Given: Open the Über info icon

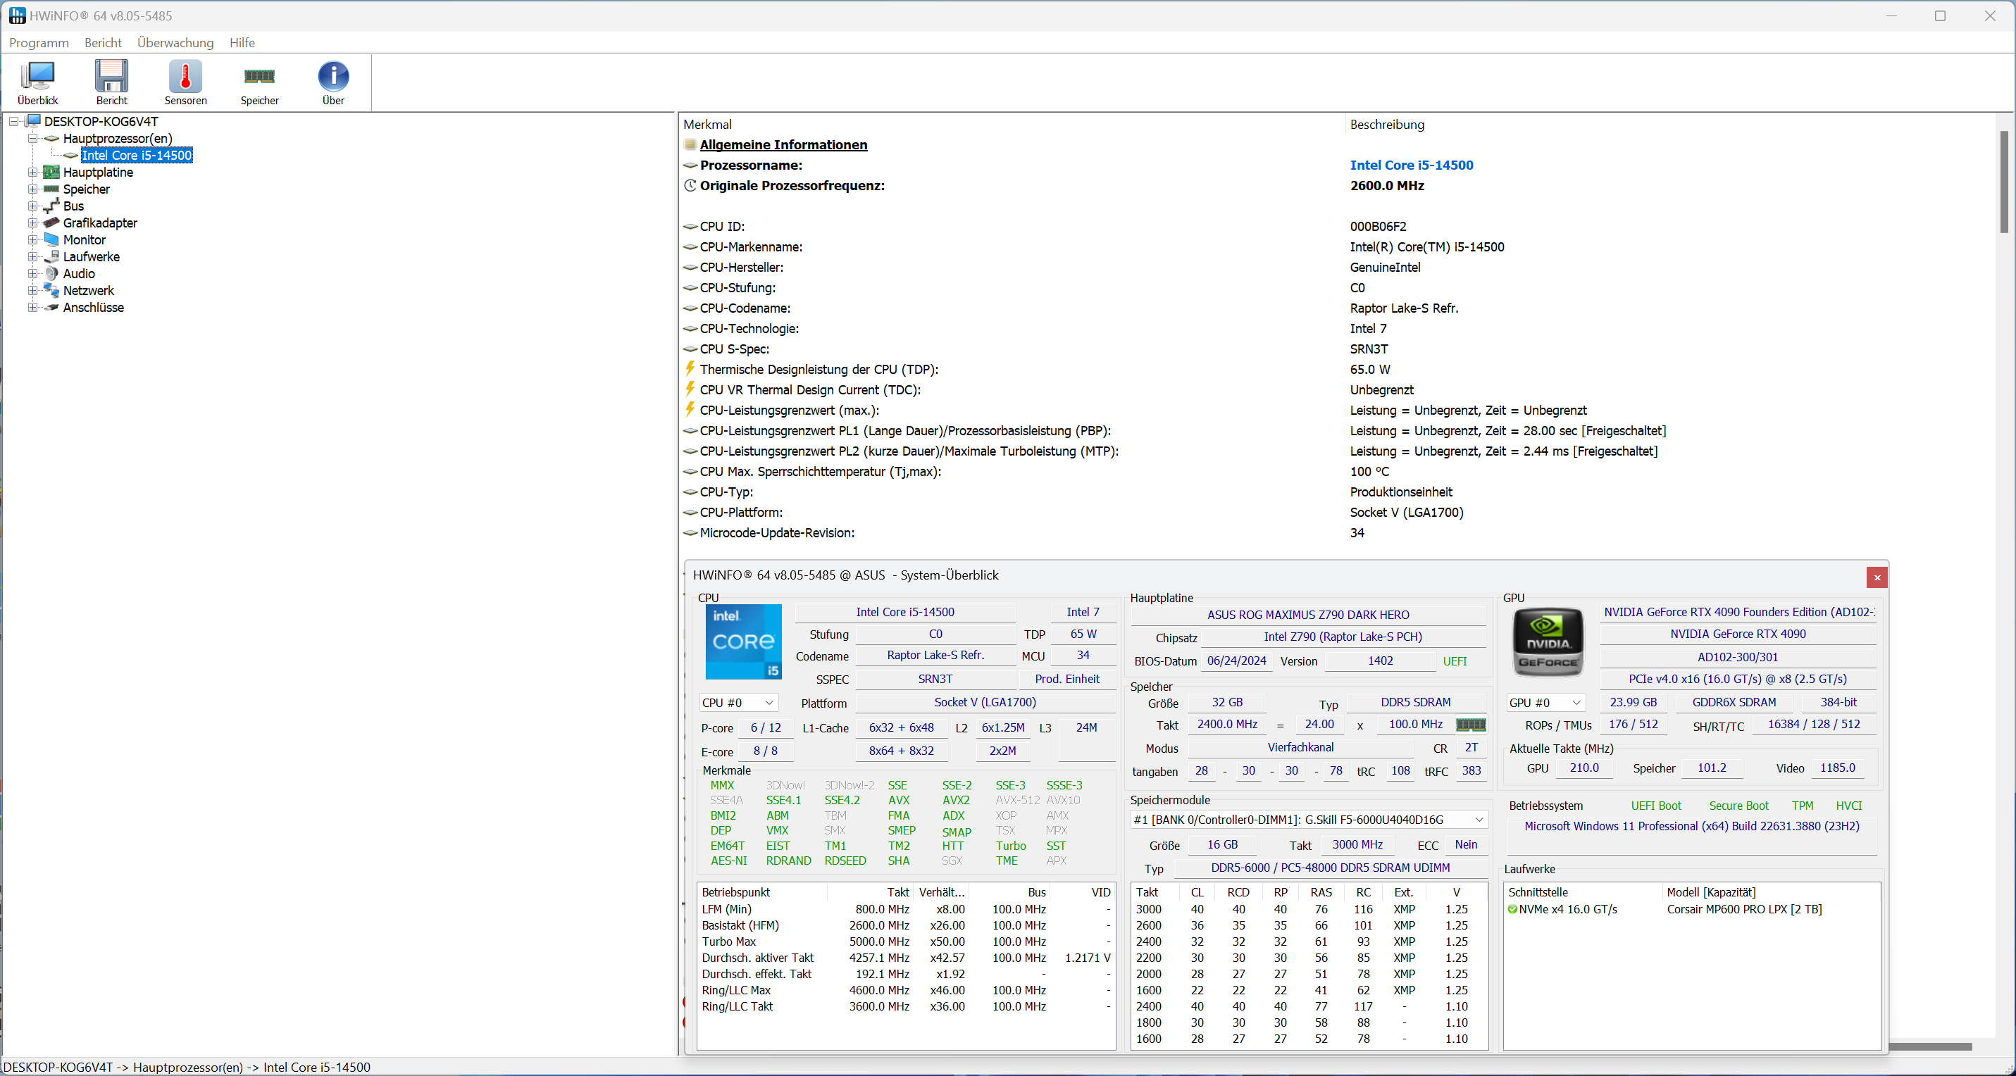Looking at the screenshot, I should 333,82.
